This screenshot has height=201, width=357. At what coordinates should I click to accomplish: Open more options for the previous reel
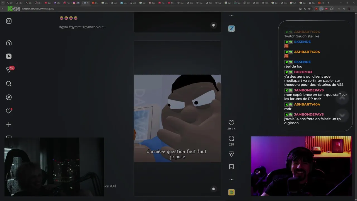231,16
